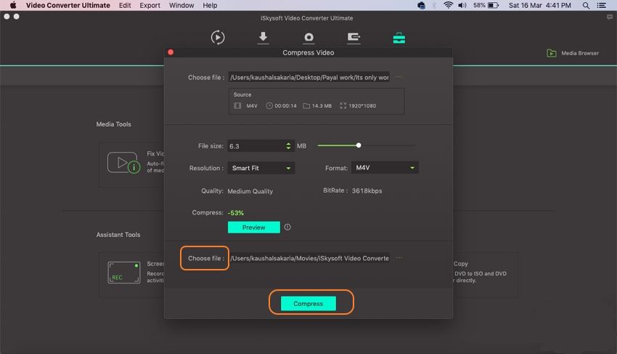Screen dimensions: 617x354
Task: Click the Fix Video Metadata icon
Action: point(123,162)
